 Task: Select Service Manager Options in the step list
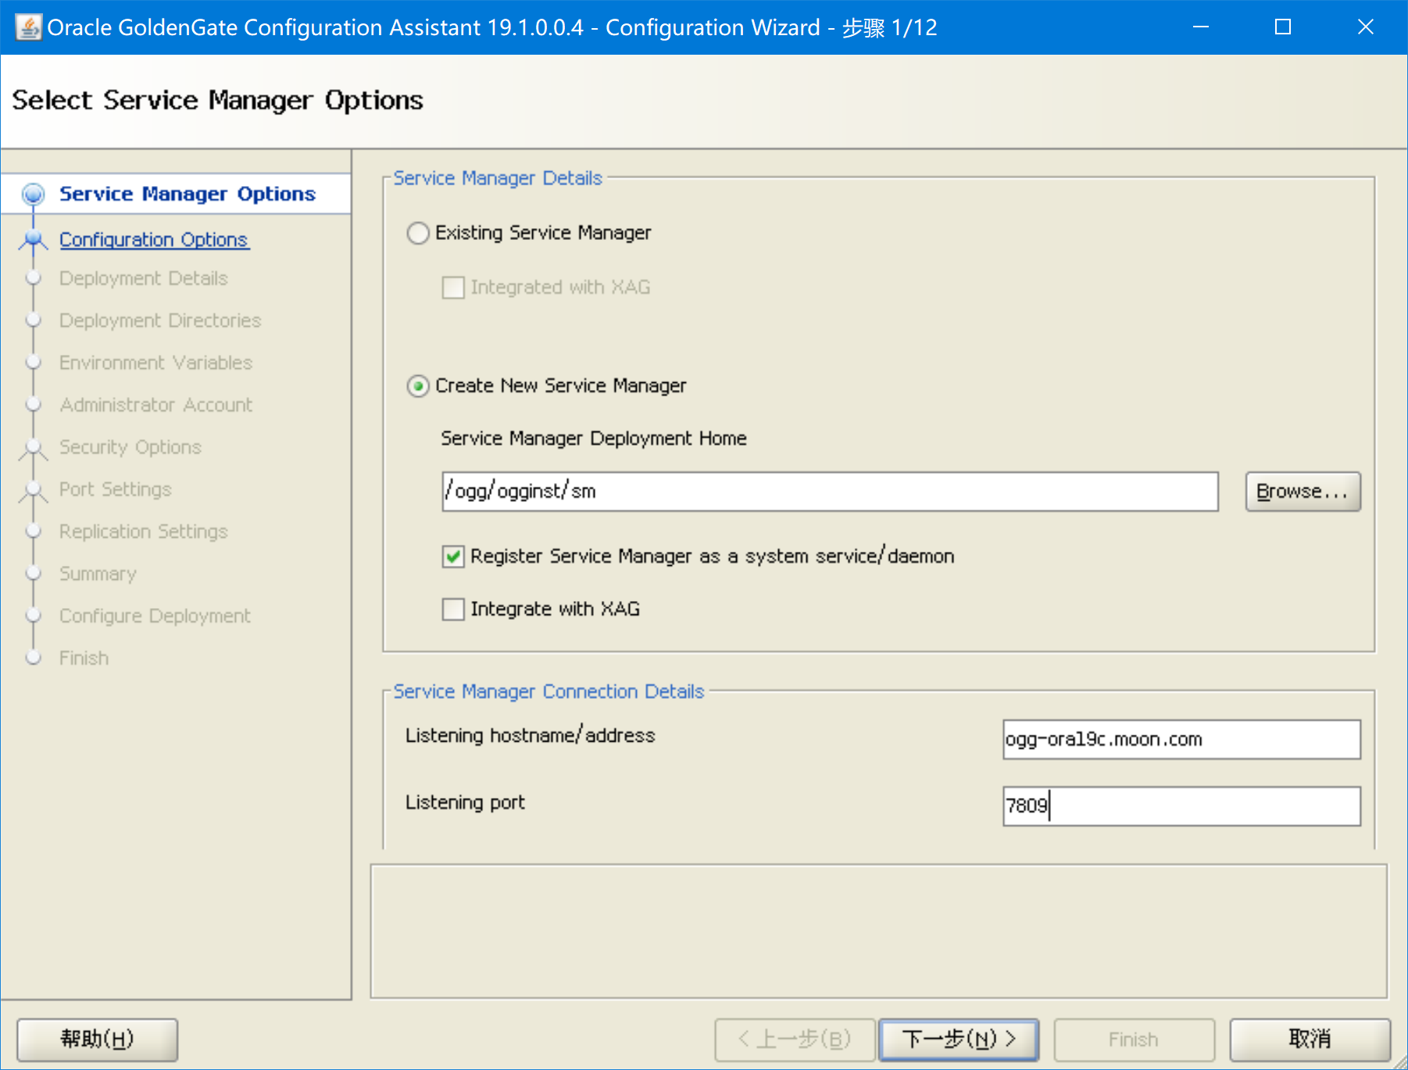[188, 194]
